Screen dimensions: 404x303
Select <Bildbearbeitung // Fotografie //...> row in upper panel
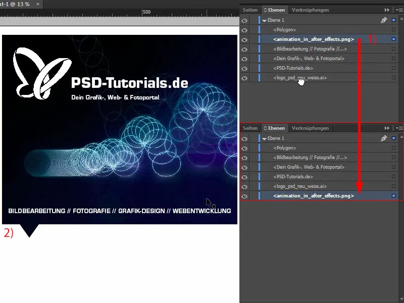click(x=320, y=48)
